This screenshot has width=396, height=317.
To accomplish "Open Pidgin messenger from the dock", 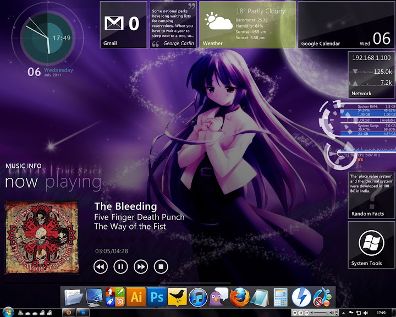I will click(218, 297).
